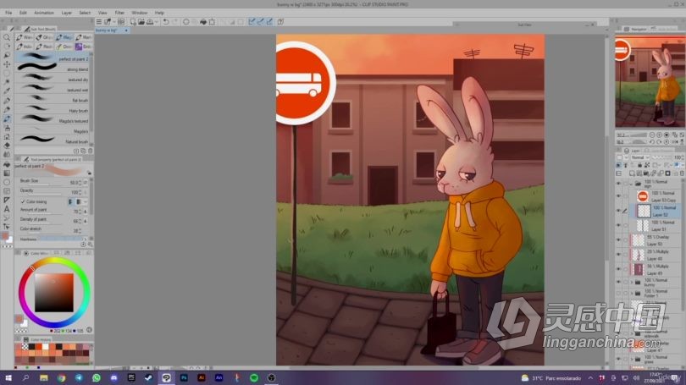The height and width of the screenshot is (385, 686).
Task: Open the Filter menu
Action: pos(119,13)
